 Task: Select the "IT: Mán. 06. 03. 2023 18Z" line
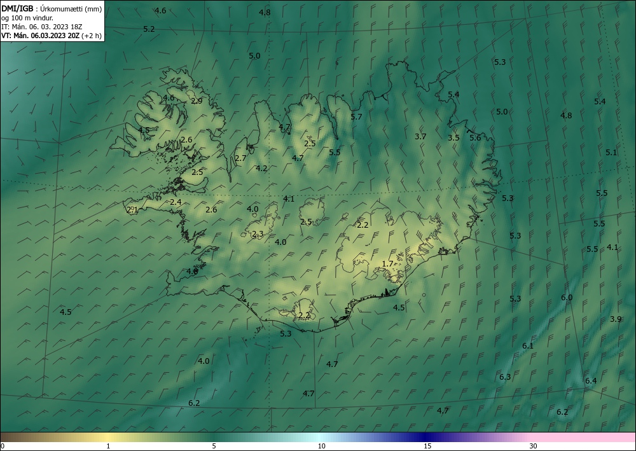(42, 27)
